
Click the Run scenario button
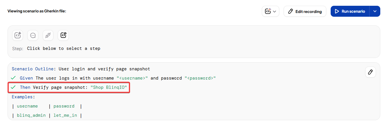[350, 12]
